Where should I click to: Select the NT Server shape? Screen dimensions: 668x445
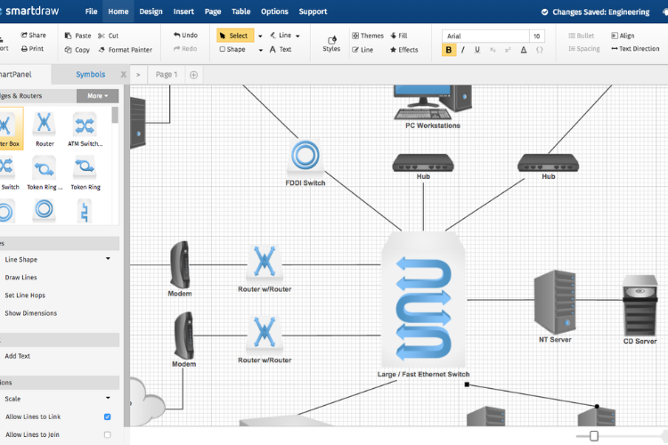click(555, 302)
